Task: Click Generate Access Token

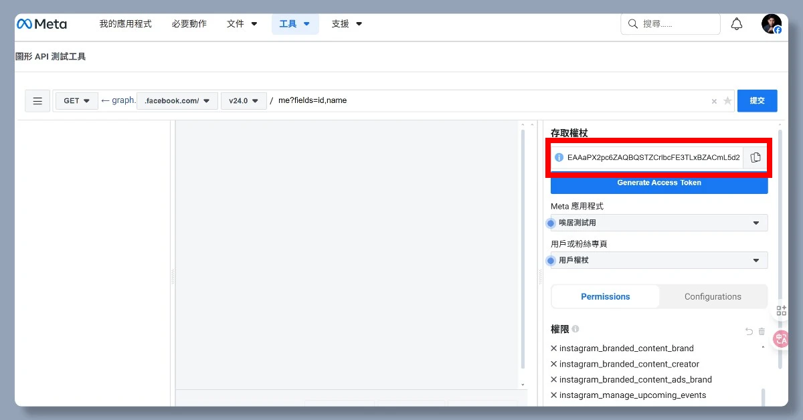Action: point(659,183)
